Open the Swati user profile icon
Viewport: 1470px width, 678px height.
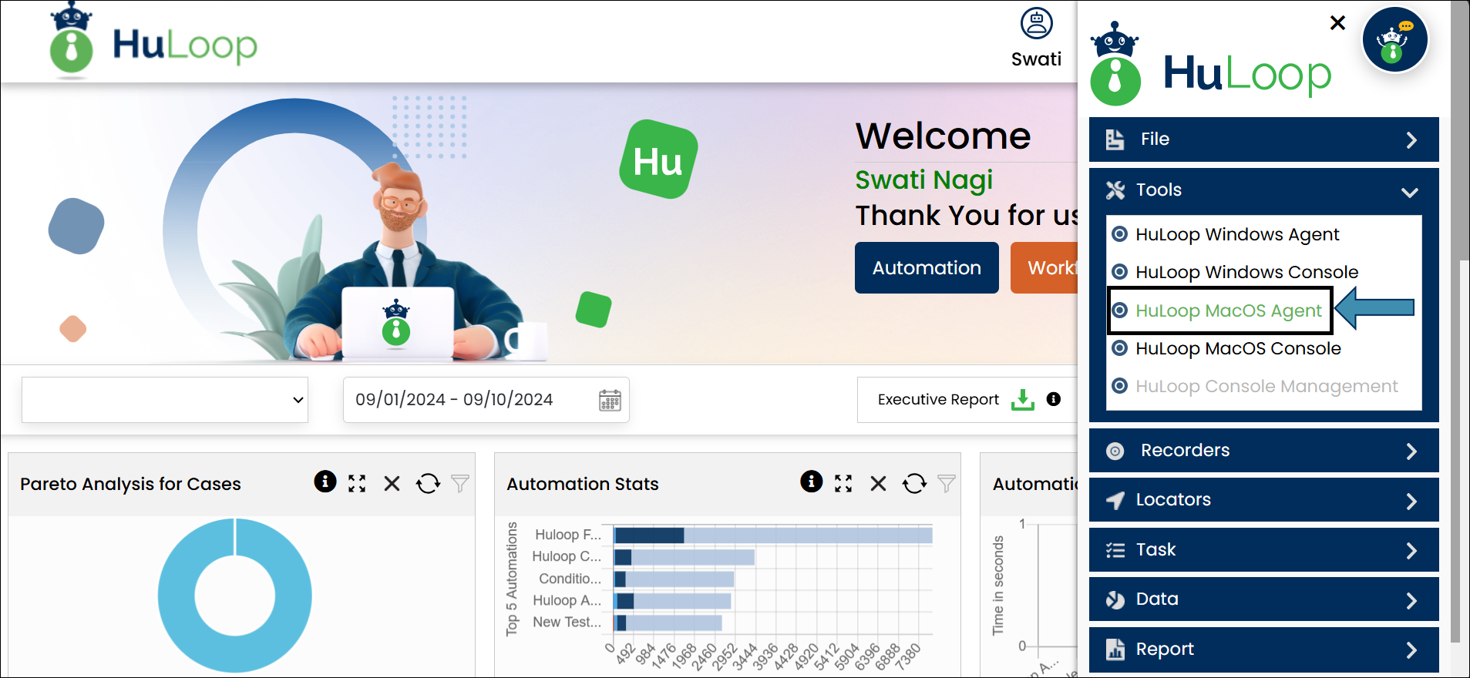(x=1036, y=24)
